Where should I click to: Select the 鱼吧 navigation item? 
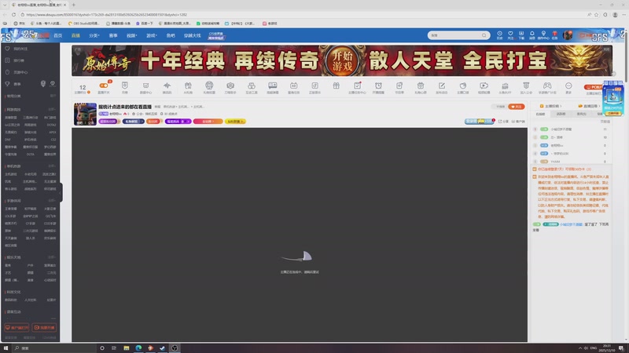[x=171, y=35]
